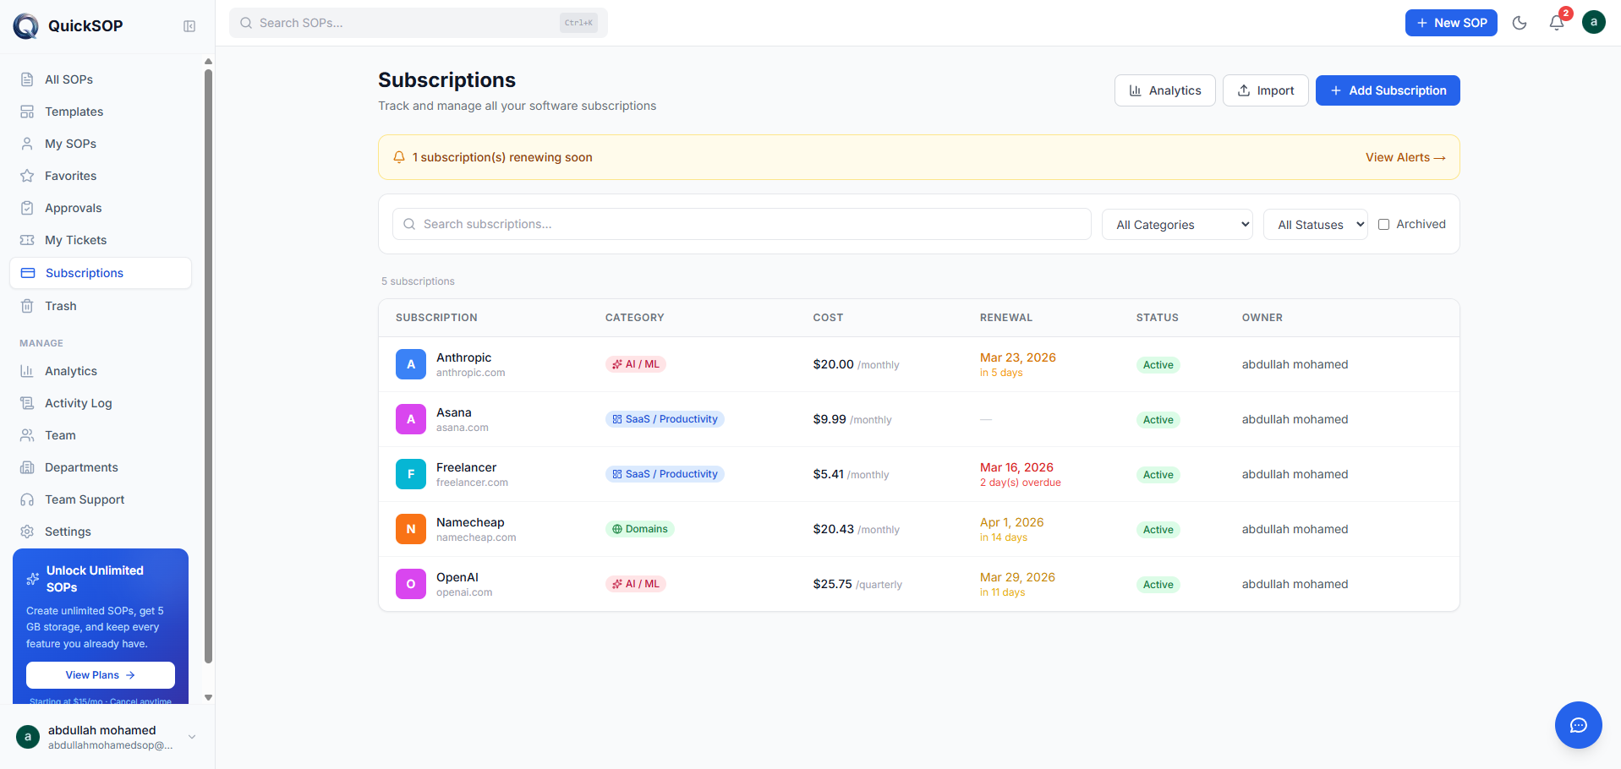
Task: Click the QuickSOP logo
Action: point(26,26)
